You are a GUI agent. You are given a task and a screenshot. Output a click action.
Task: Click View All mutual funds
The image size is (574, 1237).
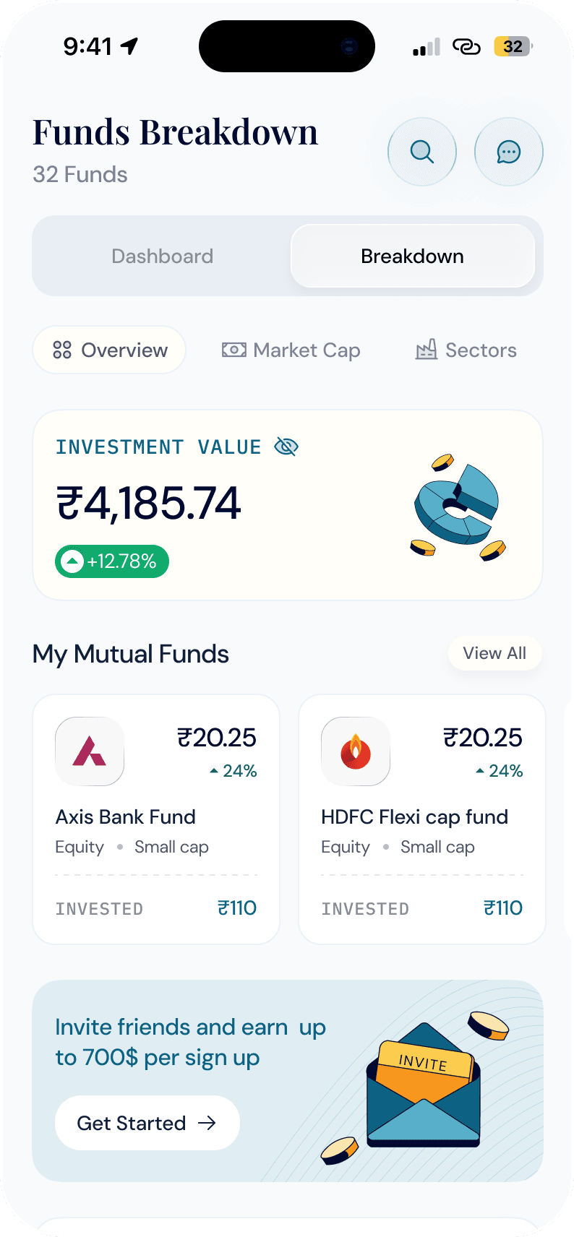494,653
